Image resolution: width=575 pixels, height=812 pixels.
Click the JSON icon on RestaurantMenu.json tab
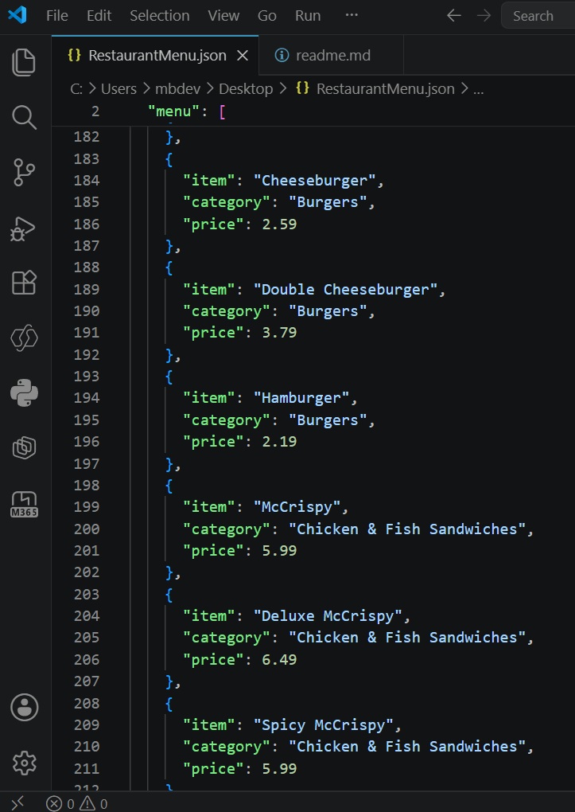click(75, 56)
